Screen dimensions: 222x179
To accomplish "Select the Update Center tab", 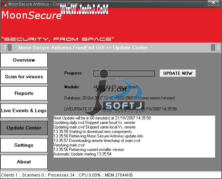I will click(x=24, y=128).
